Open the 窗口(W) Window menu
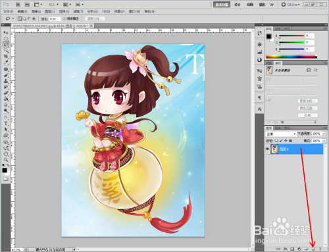Screen dimensions: 329x252 (134, 11)
